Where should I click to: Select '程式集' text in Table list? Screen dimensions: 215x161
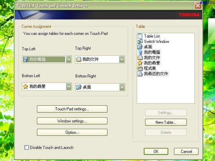coord(150,68)
